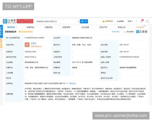The width and height of the screenshot is (152, 122).
Task: Click registration authority 海南省市场监督管理局
Action: 128,68
